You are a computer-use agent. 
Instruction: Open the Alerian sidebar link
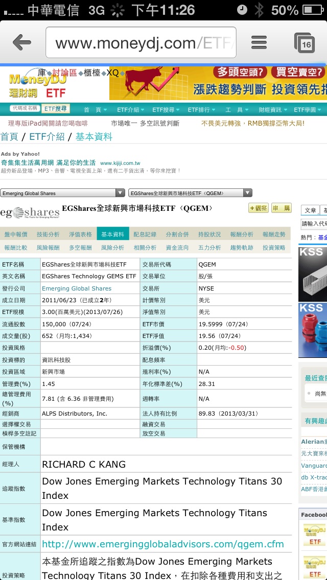pyautogui.click(x=314, y=442)
